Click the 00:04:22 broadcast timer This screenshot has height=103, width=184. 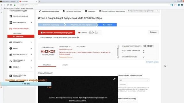coord(93,33)
